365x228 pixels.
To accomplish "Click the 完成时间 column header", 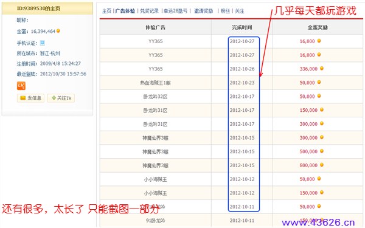I will pyautogui.click(x=242, y=27).
